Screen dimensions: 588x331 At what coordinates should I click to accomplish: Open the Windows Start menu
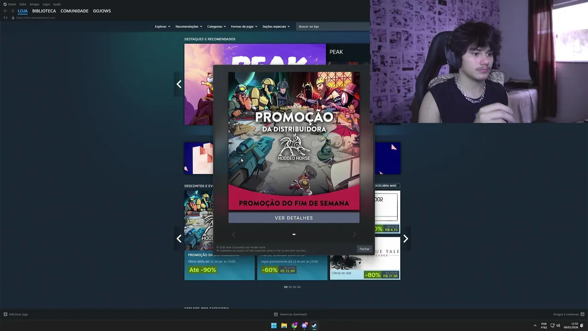click(x=274, y=325)
